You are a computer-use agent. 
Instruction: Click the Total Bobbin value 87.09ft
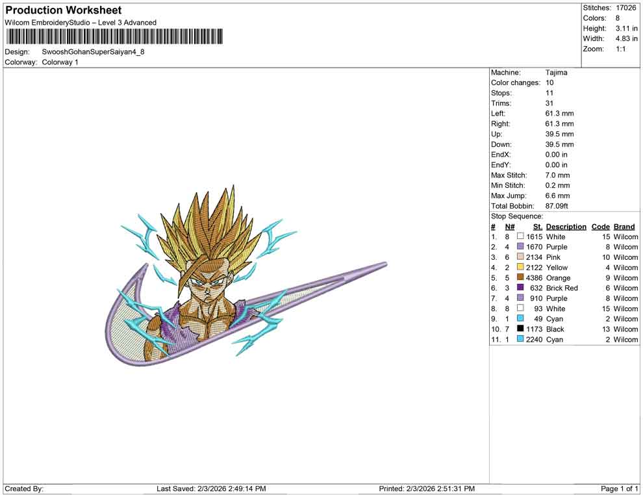pos(557,206)
